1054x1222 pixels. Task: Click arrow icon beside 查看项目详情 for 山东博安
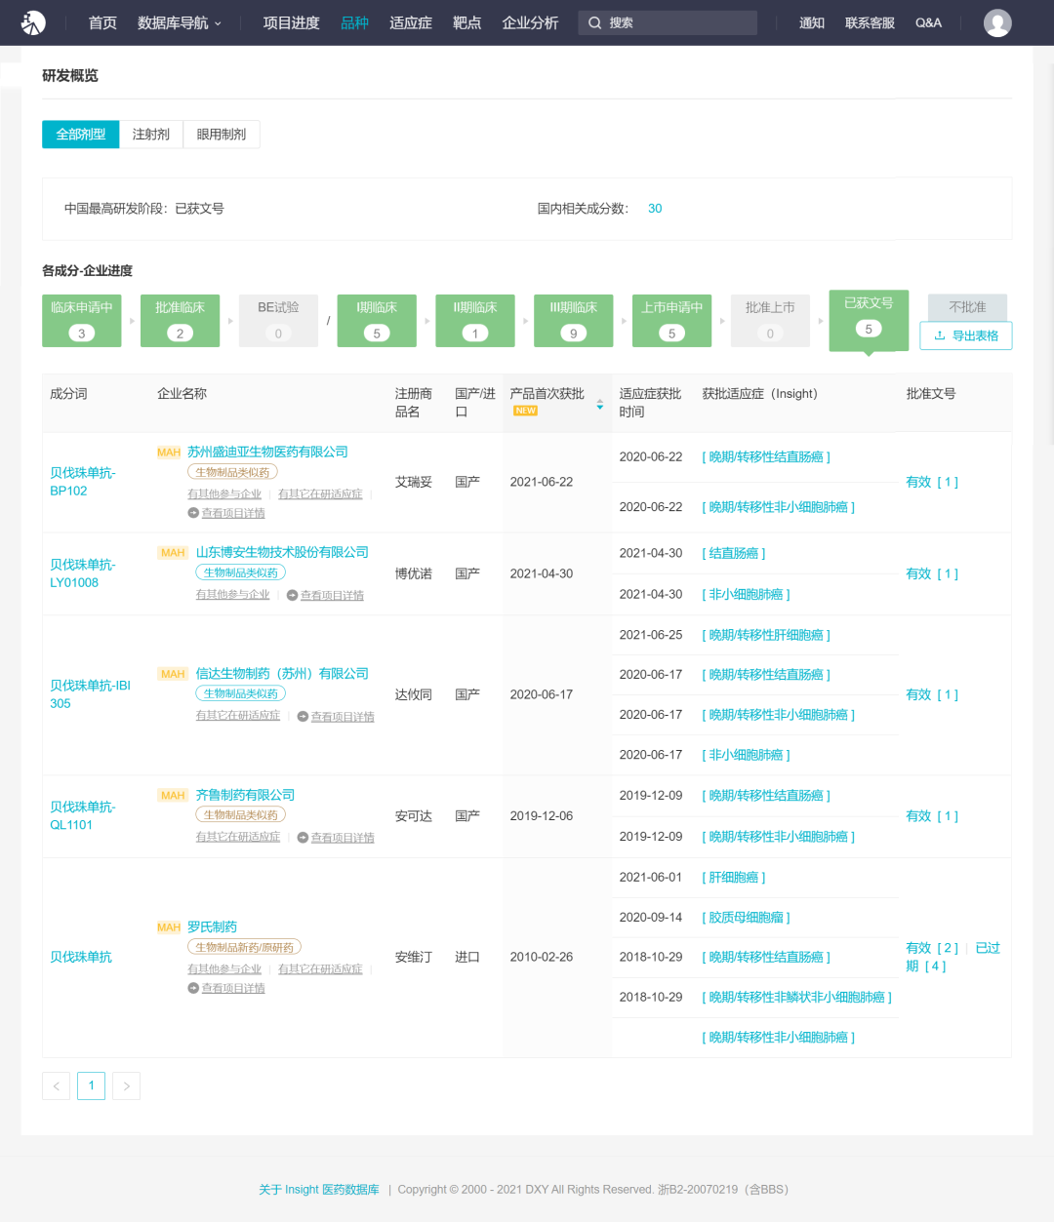[292, 595]
